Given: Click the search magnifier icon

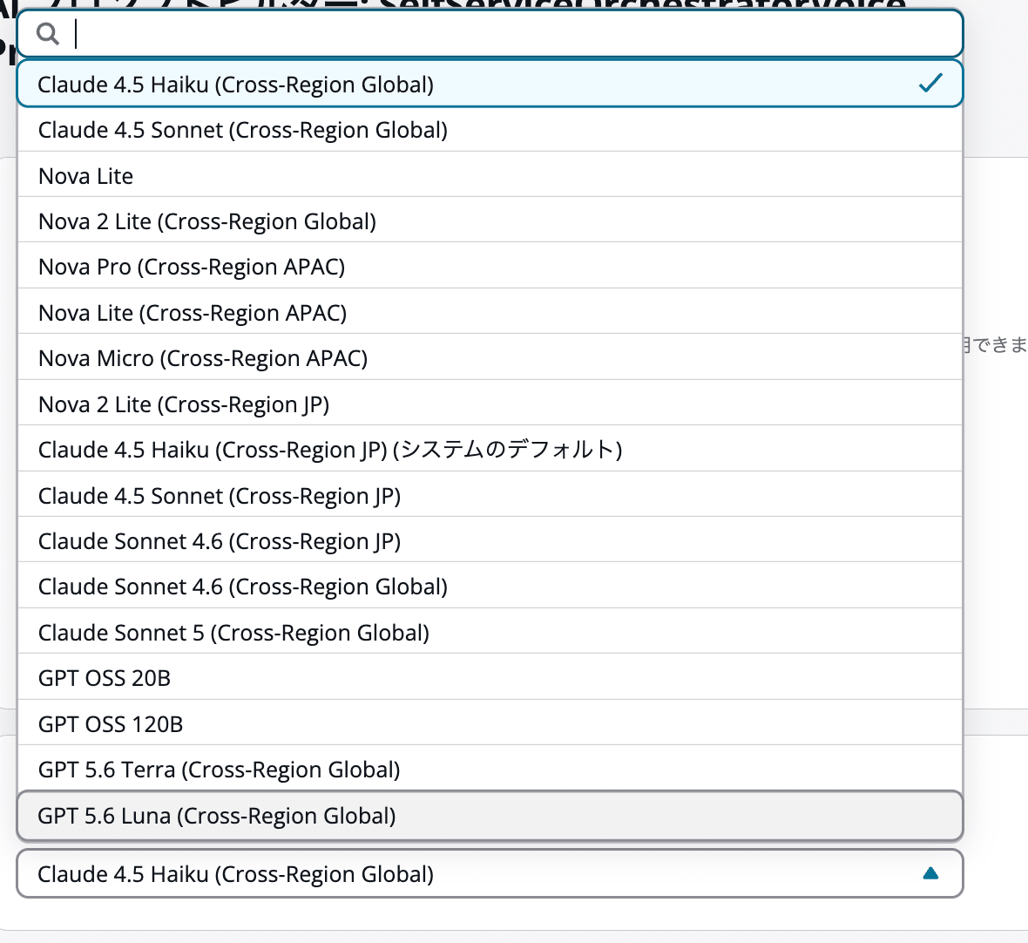Looking at the screenshot, I should pyautogui.click(x=48, y=33).
